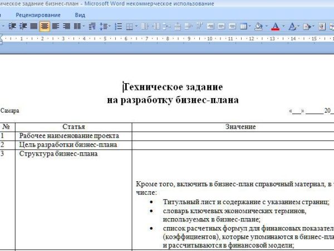Expand the font color dropdown arrow
The image size is (334, 251).
click(x=283, y=26)
